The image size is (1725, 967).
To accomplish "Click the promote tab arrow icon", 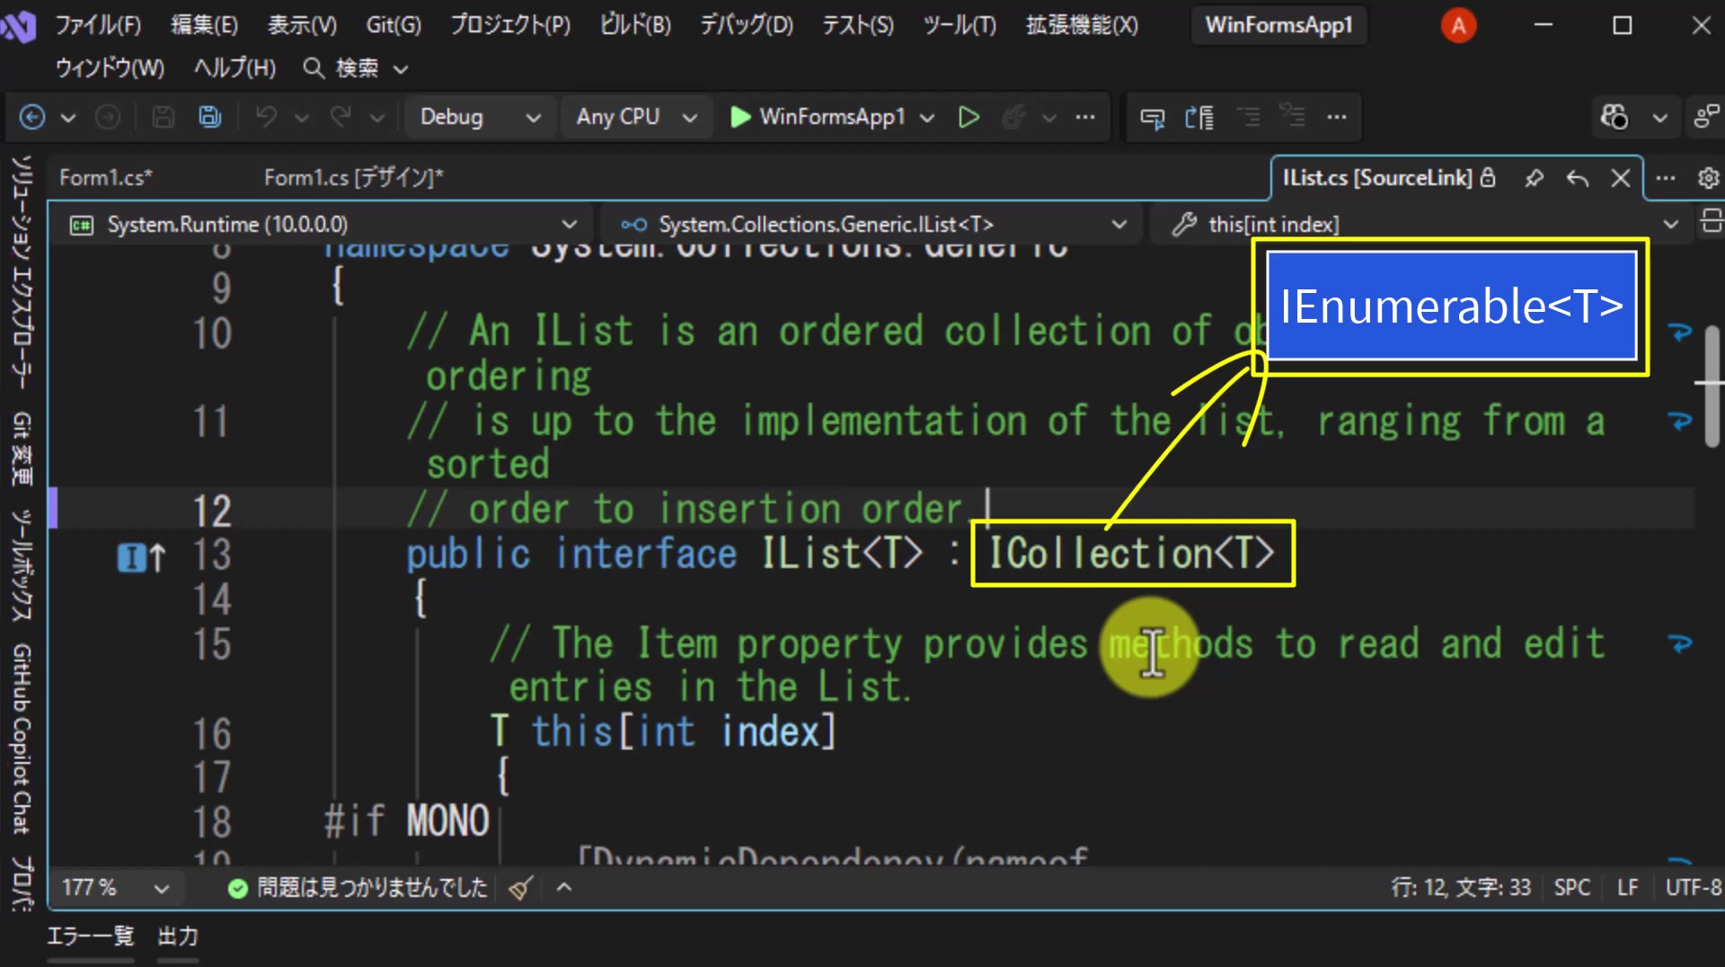I will (x=1577, y=178).
